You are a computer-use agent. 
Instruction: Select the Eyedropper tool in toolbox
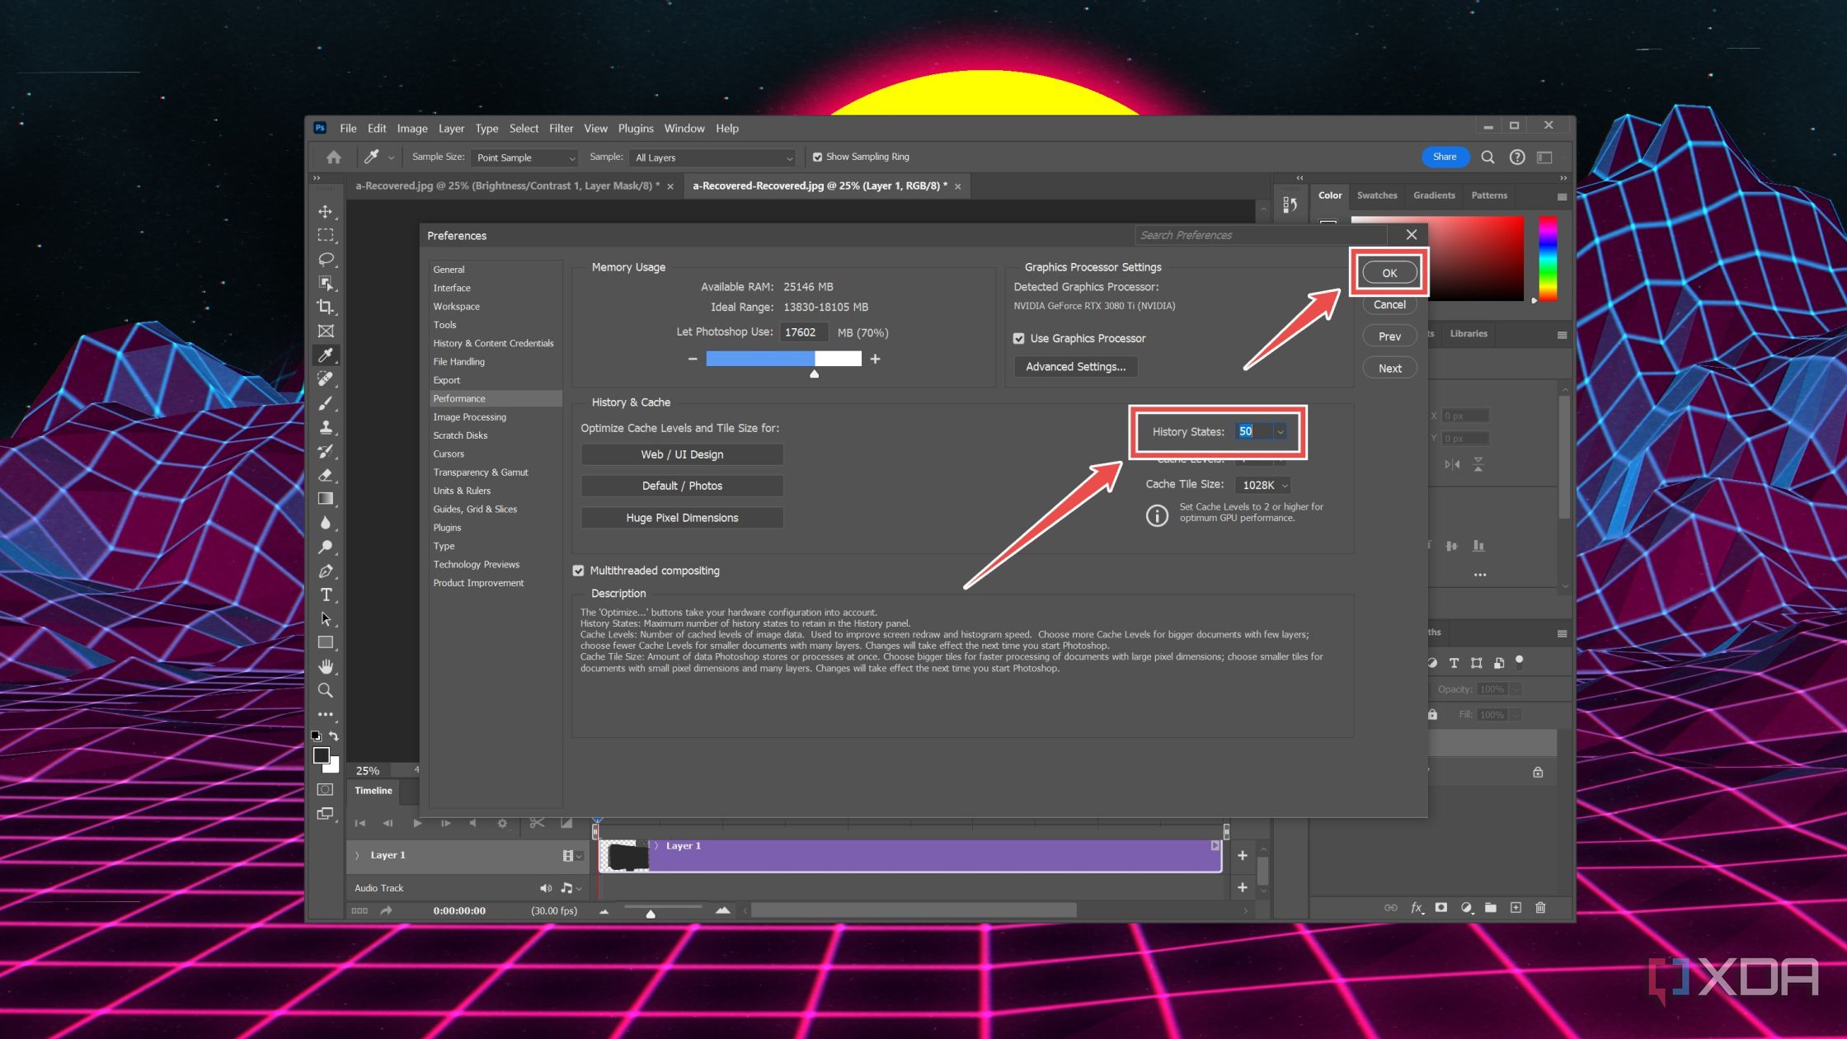326,355
